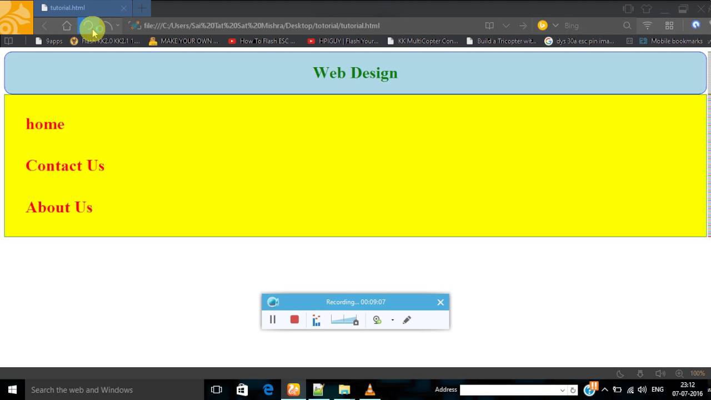The image size is (711, 400).
Task: Open downloads arrow in status bar
Action: coord(640,374)
